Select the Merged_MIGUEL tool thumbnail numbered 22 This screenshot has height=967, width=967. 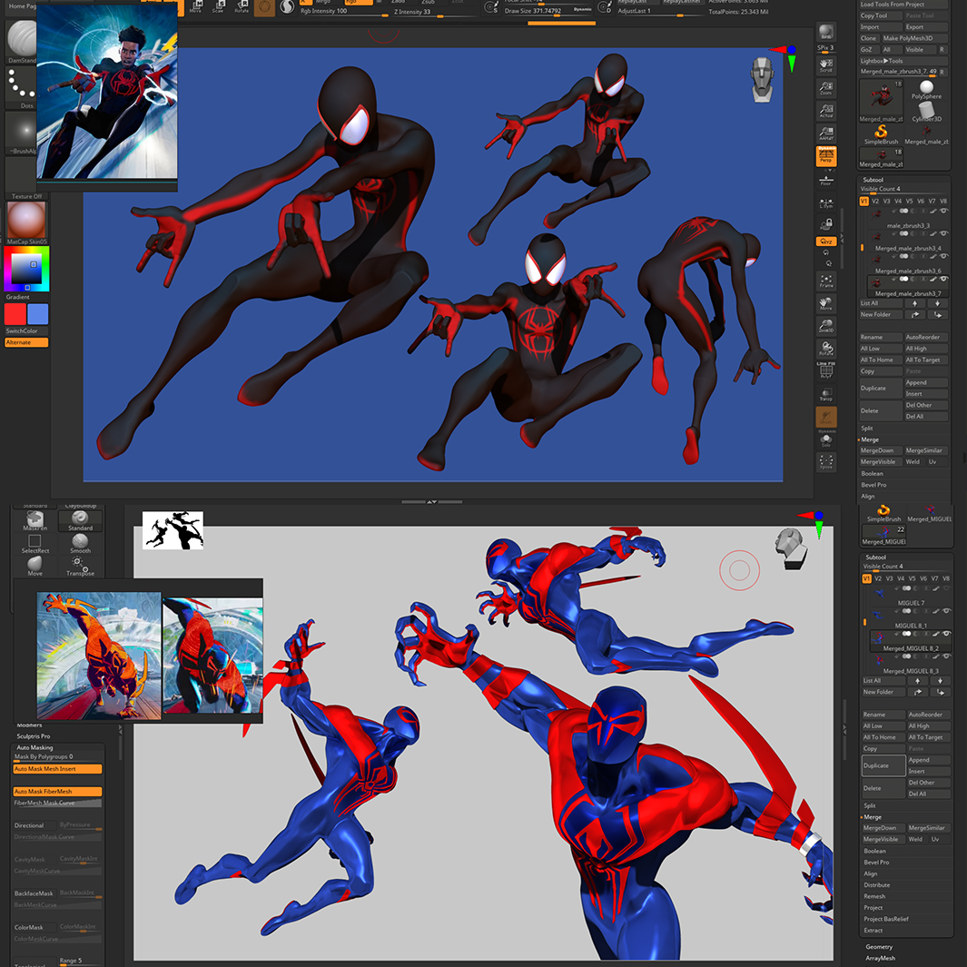point(883,536)
